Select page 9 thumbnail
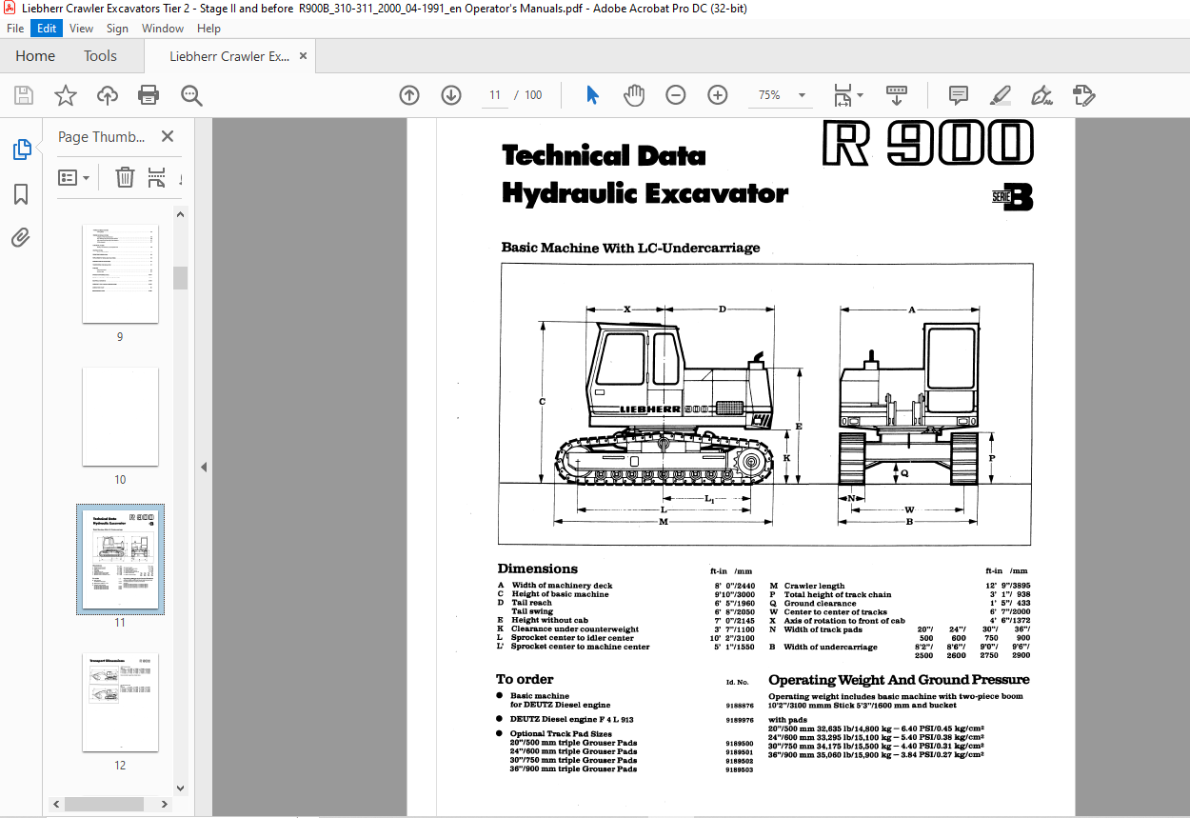The height and width of the screenshot is (818, 1190). click(120, 274)
